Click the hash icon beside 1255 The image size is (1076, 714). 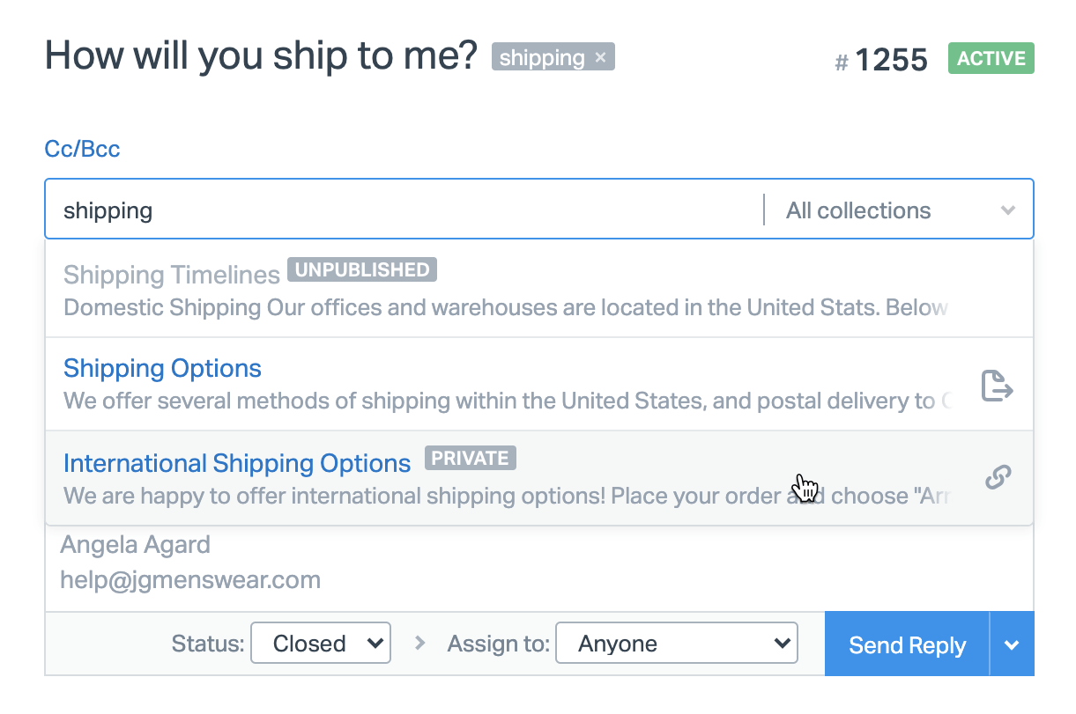coord(842,63)
